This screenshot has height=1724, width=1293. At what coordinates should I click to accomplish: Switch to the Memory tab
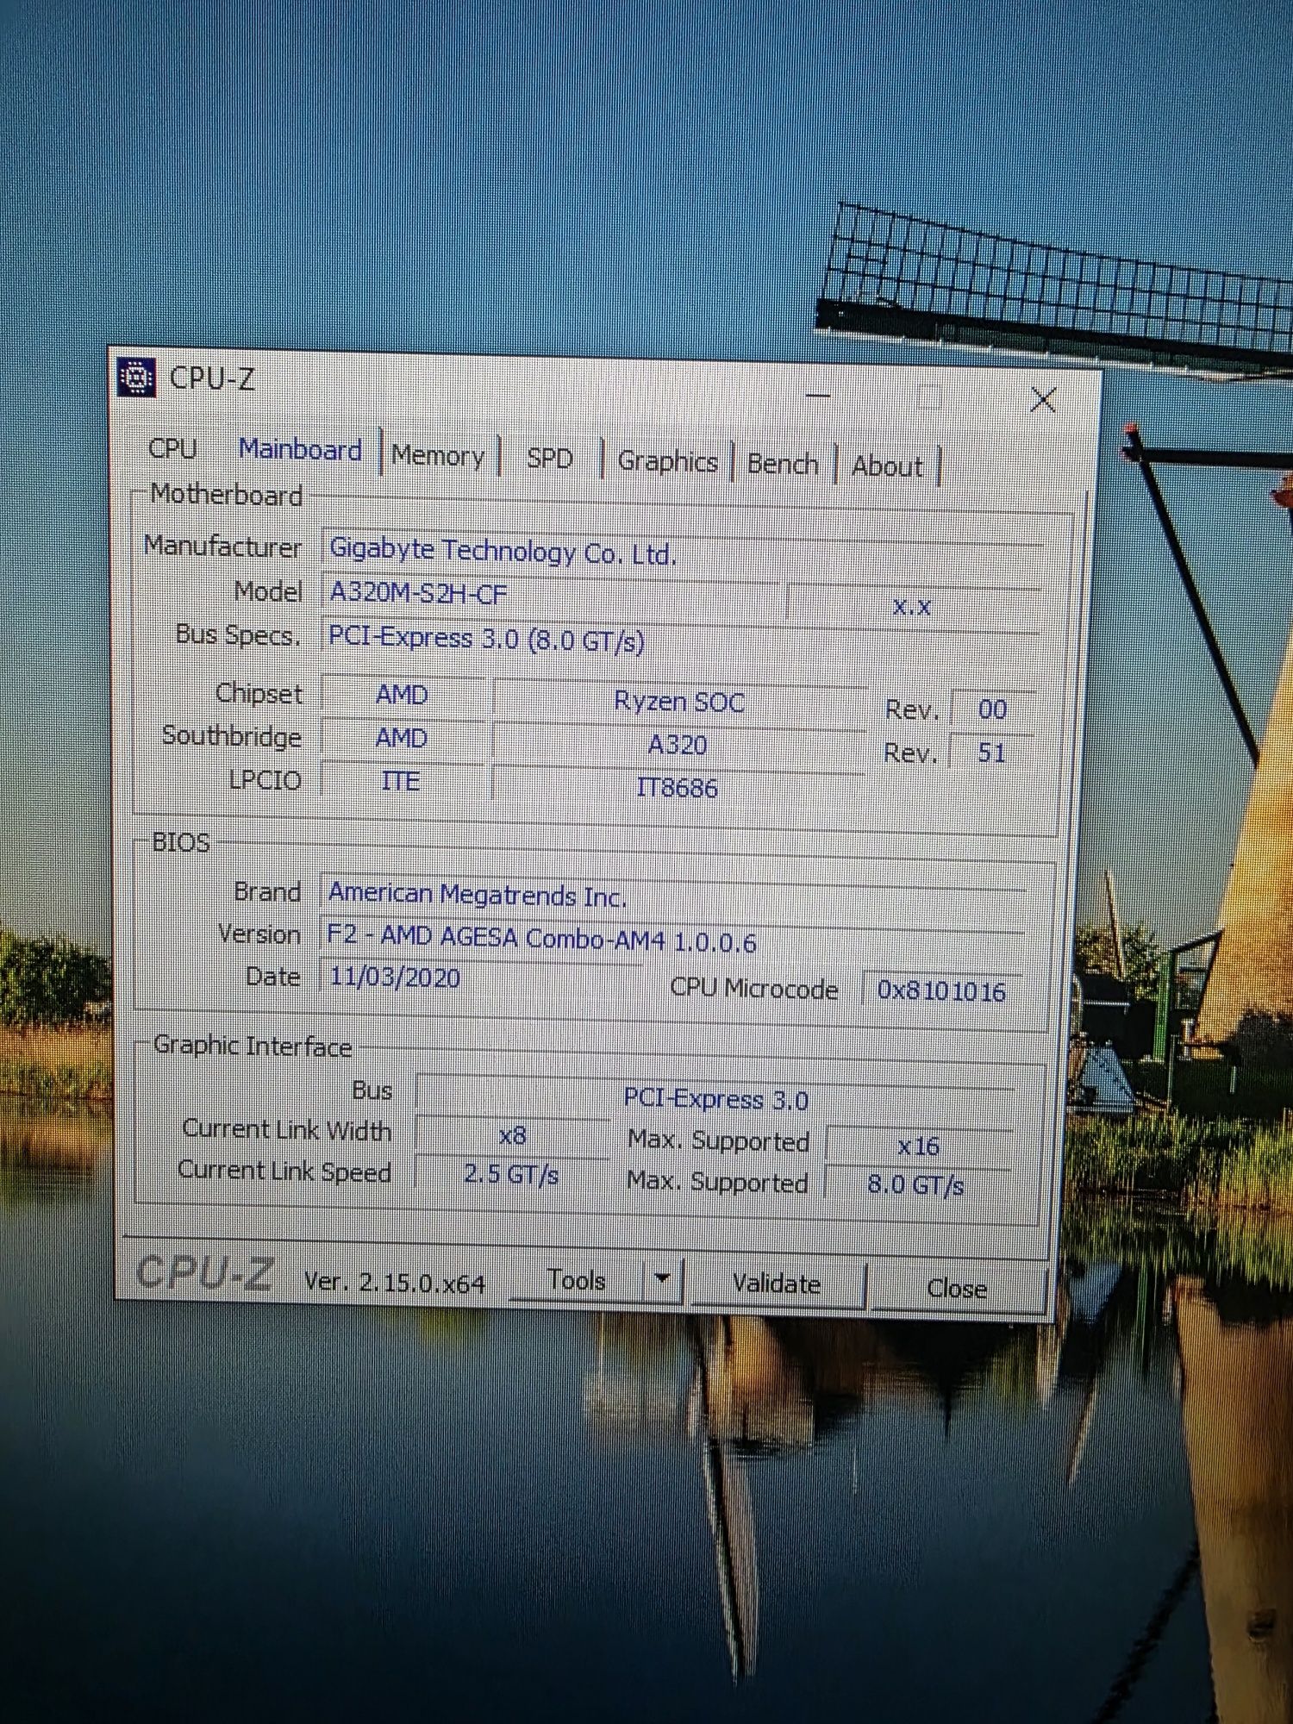tap(438, 455)
